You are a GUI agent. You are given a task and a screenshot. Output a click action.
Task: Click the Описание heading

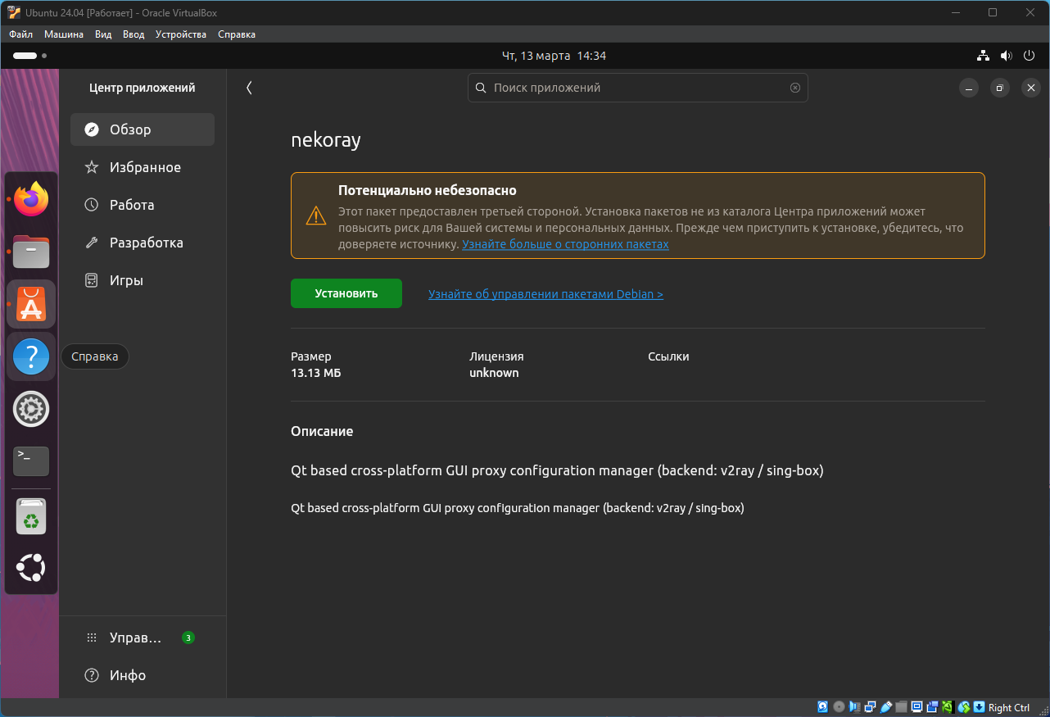point(322,431)
